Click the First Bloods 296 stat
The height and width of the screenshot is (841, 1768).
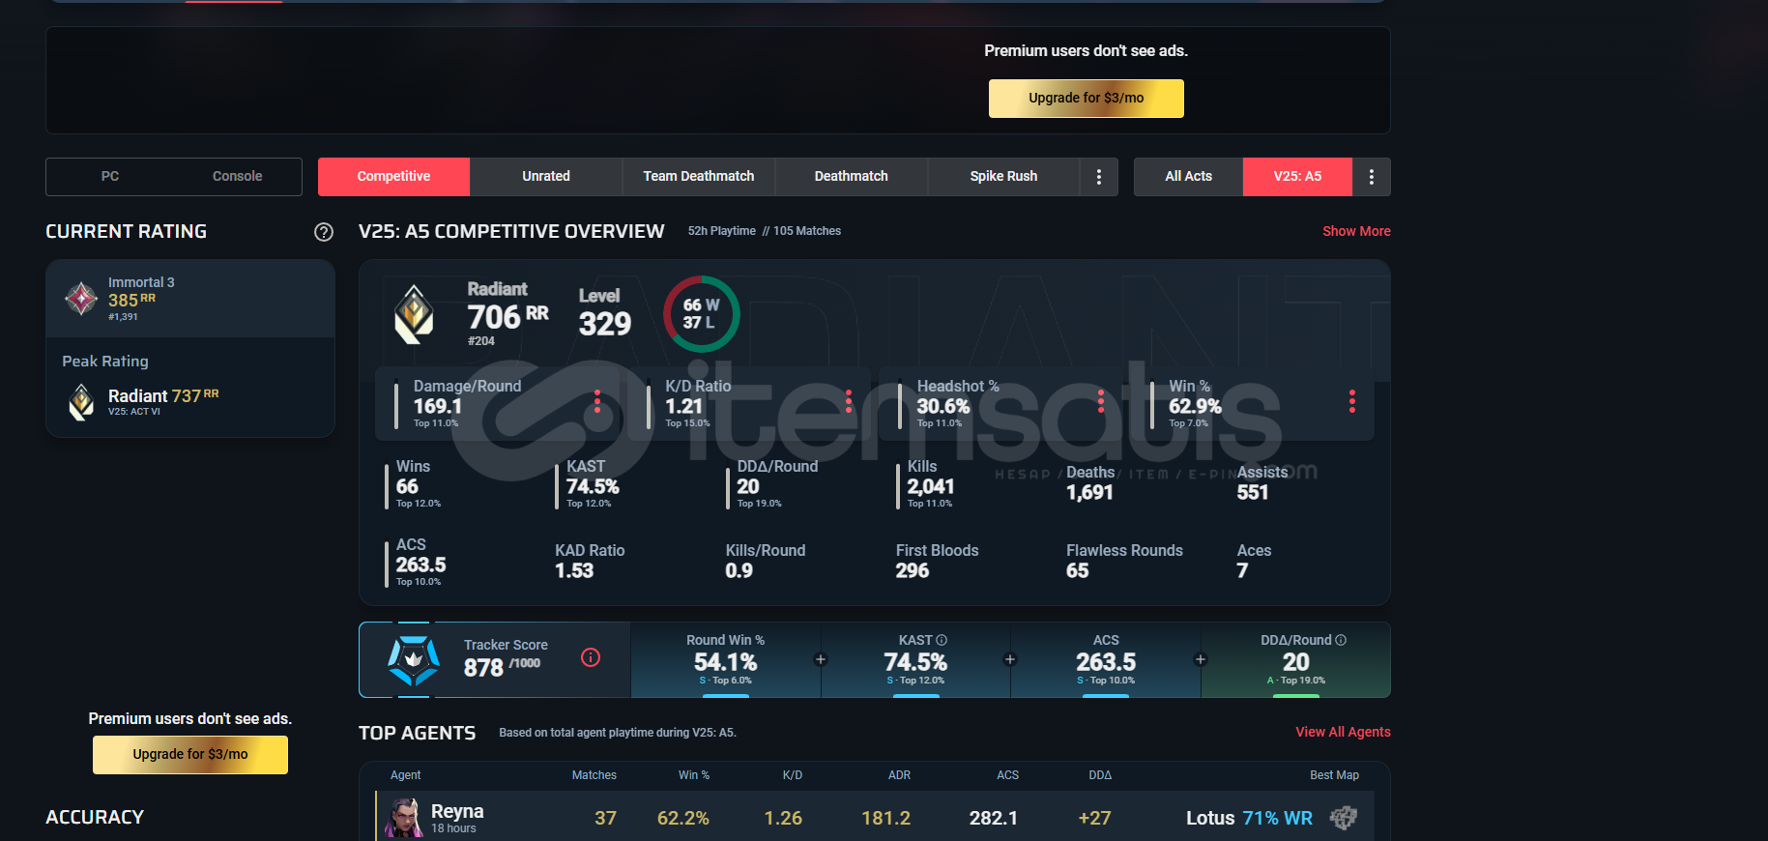point(937,561)
